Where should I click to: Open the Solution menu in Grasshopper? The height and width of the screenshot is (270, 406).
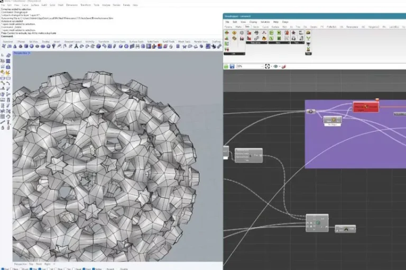(264, 22)
